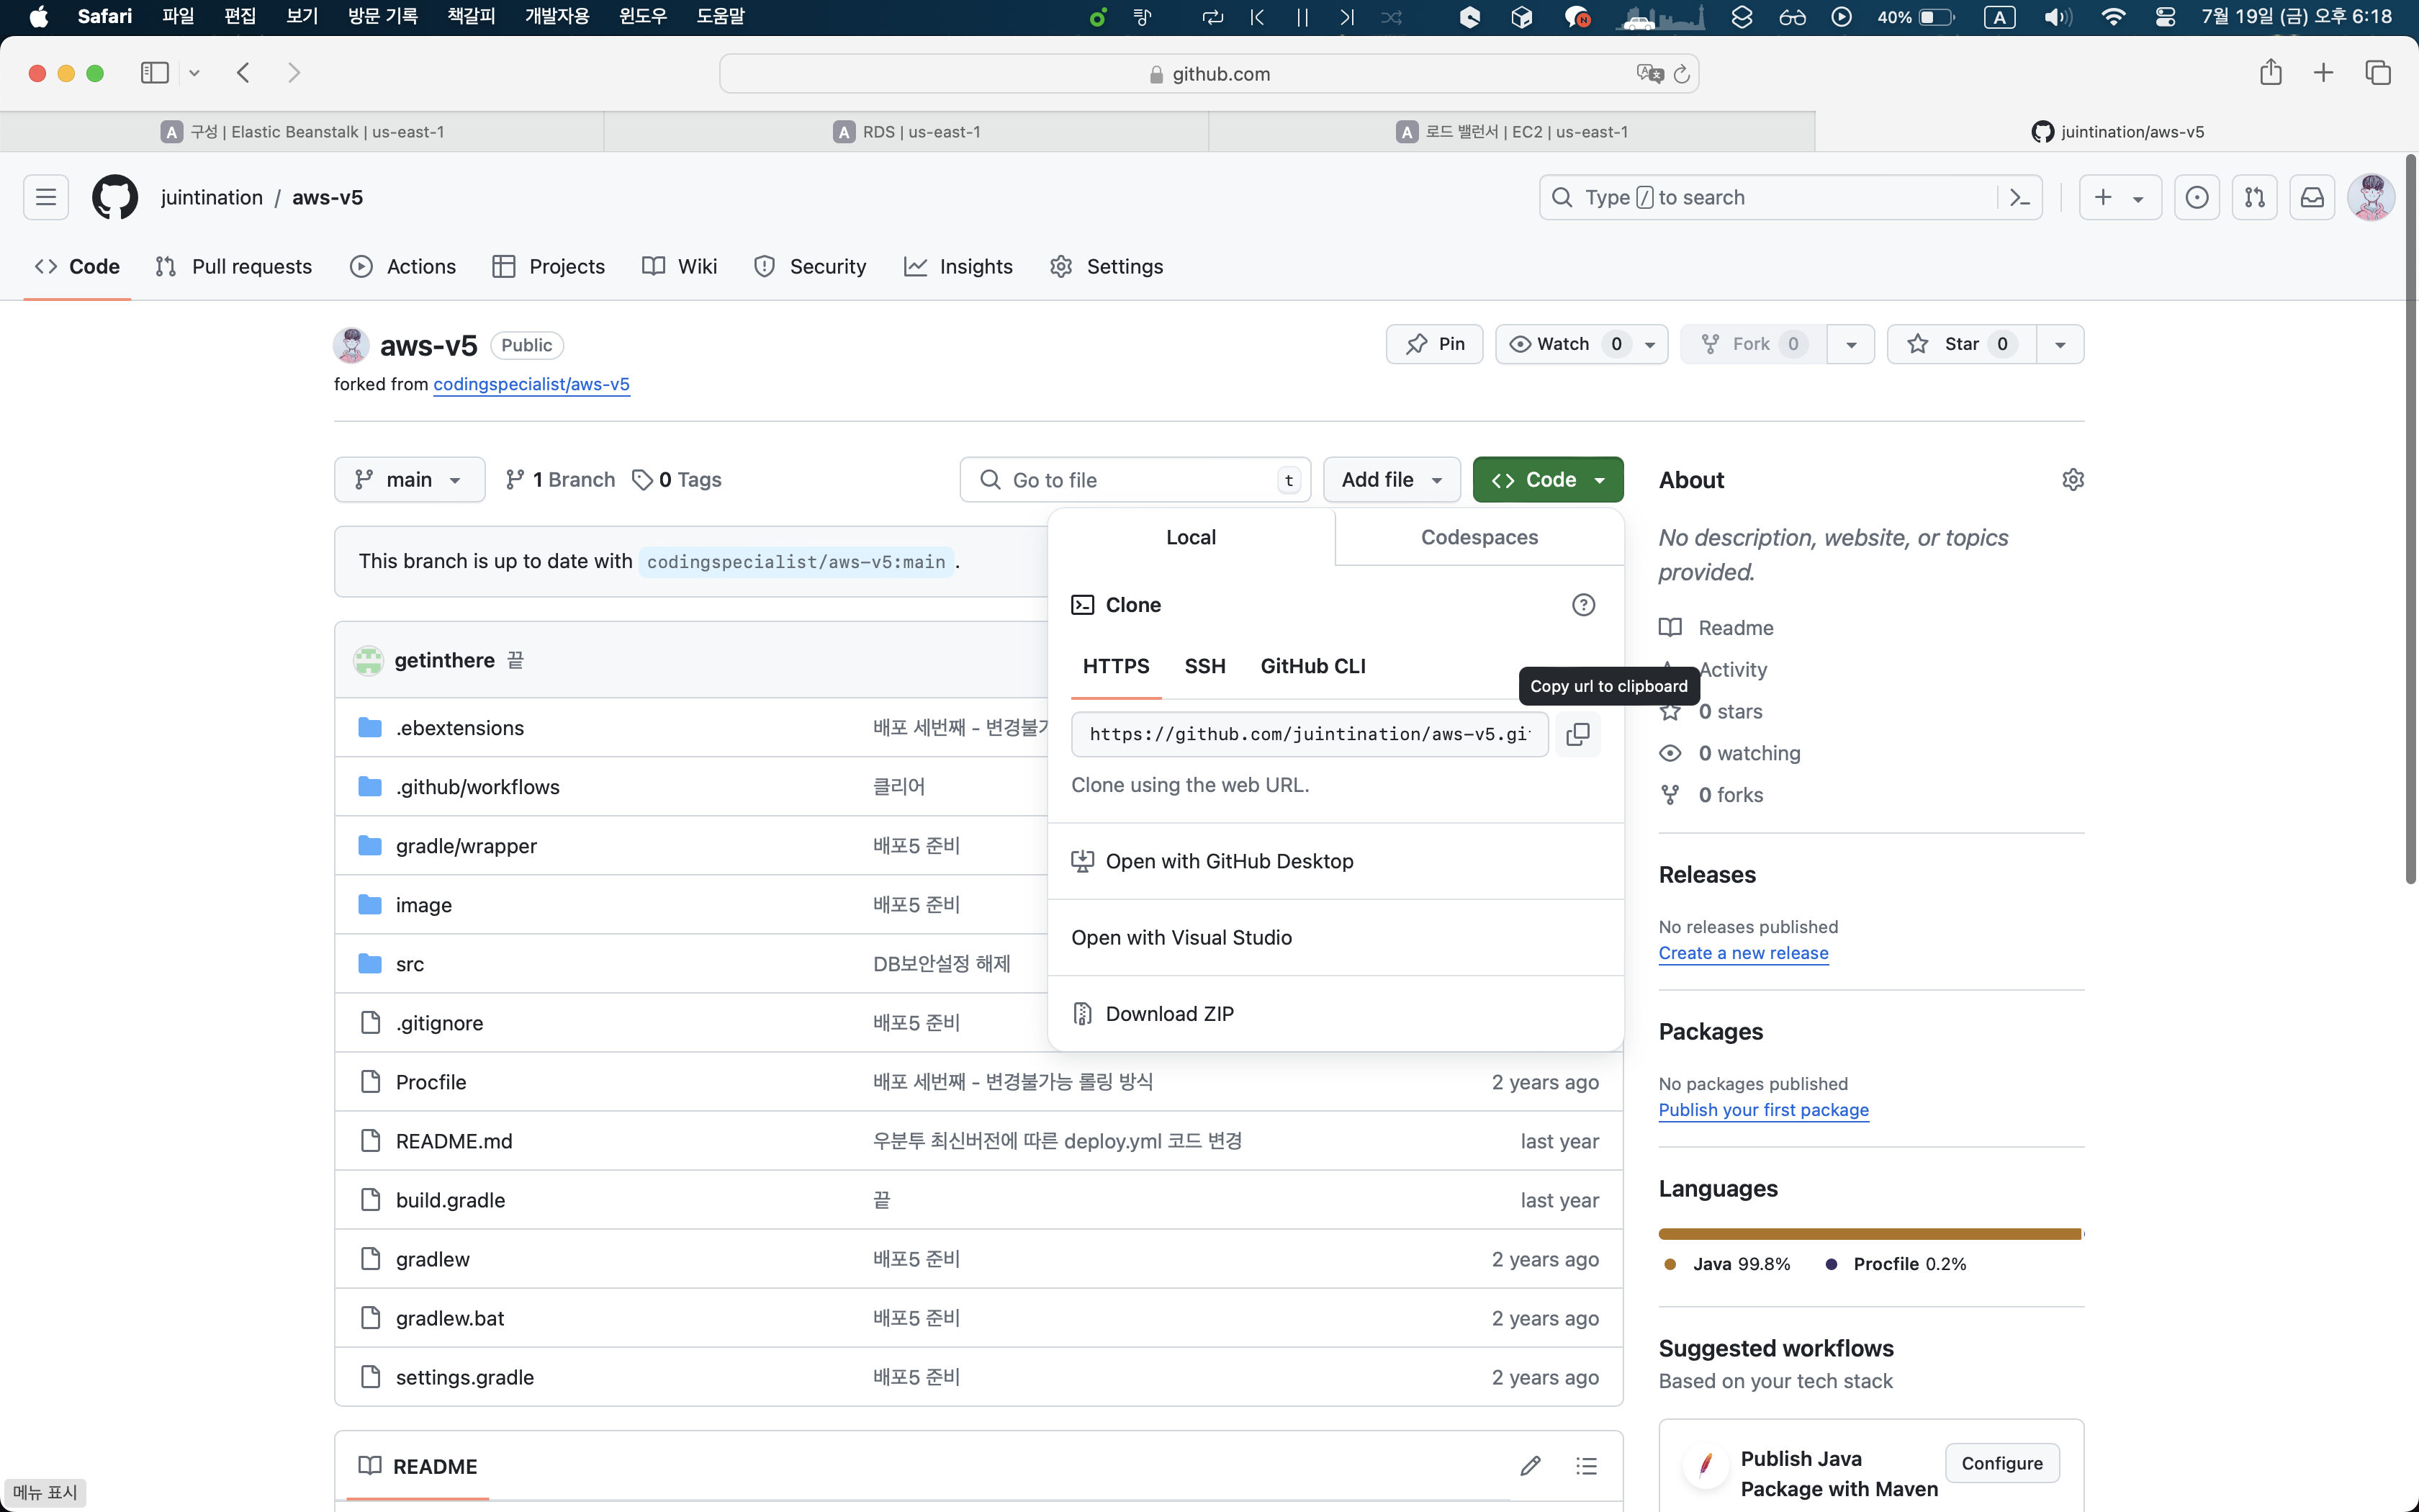Viewport: 2419px width, 1512px height.
Task: Toggle Watch on the repository
Action: (x=1564, y=344)
